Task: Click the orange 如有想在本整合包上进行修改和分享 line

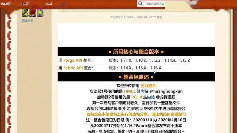Action: tap(136, 114)
